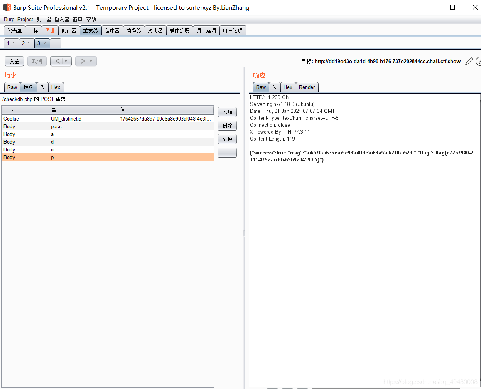Viewport: 481px width, 389px height.
Task: Close repeater tab 1
Action: tap(14, 44)
